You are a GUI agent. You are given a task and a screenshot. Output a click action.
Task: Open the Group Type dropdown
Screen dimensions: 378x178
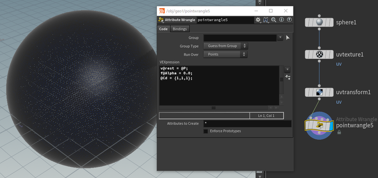coord(226,46)
